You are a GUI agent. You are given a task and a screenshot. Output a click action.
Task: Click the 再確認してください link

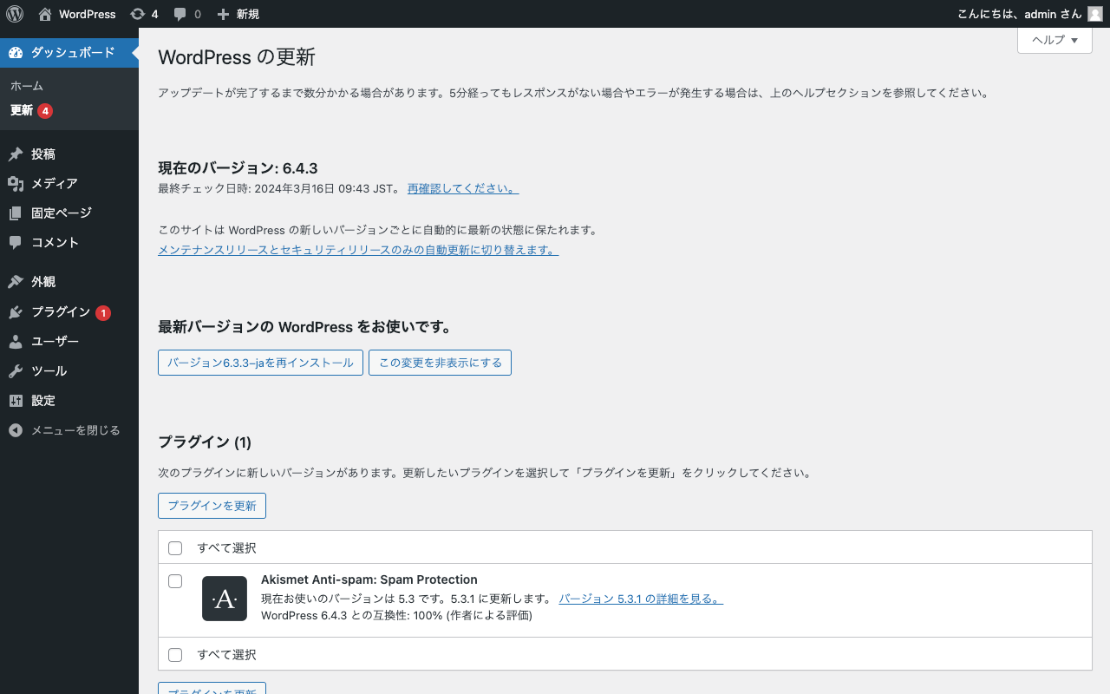[463, 188]
